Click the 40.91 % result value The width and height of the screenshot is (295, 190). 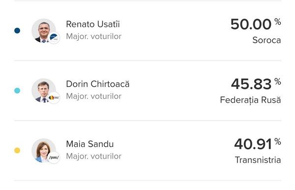(258, 144)
